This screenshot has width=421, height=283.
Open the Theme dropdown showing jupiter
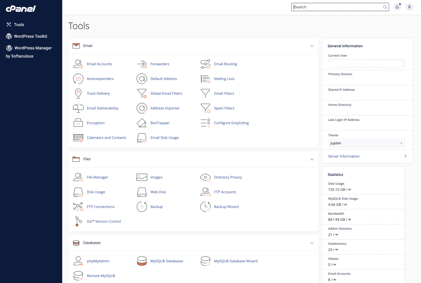[x=366, y=143]
